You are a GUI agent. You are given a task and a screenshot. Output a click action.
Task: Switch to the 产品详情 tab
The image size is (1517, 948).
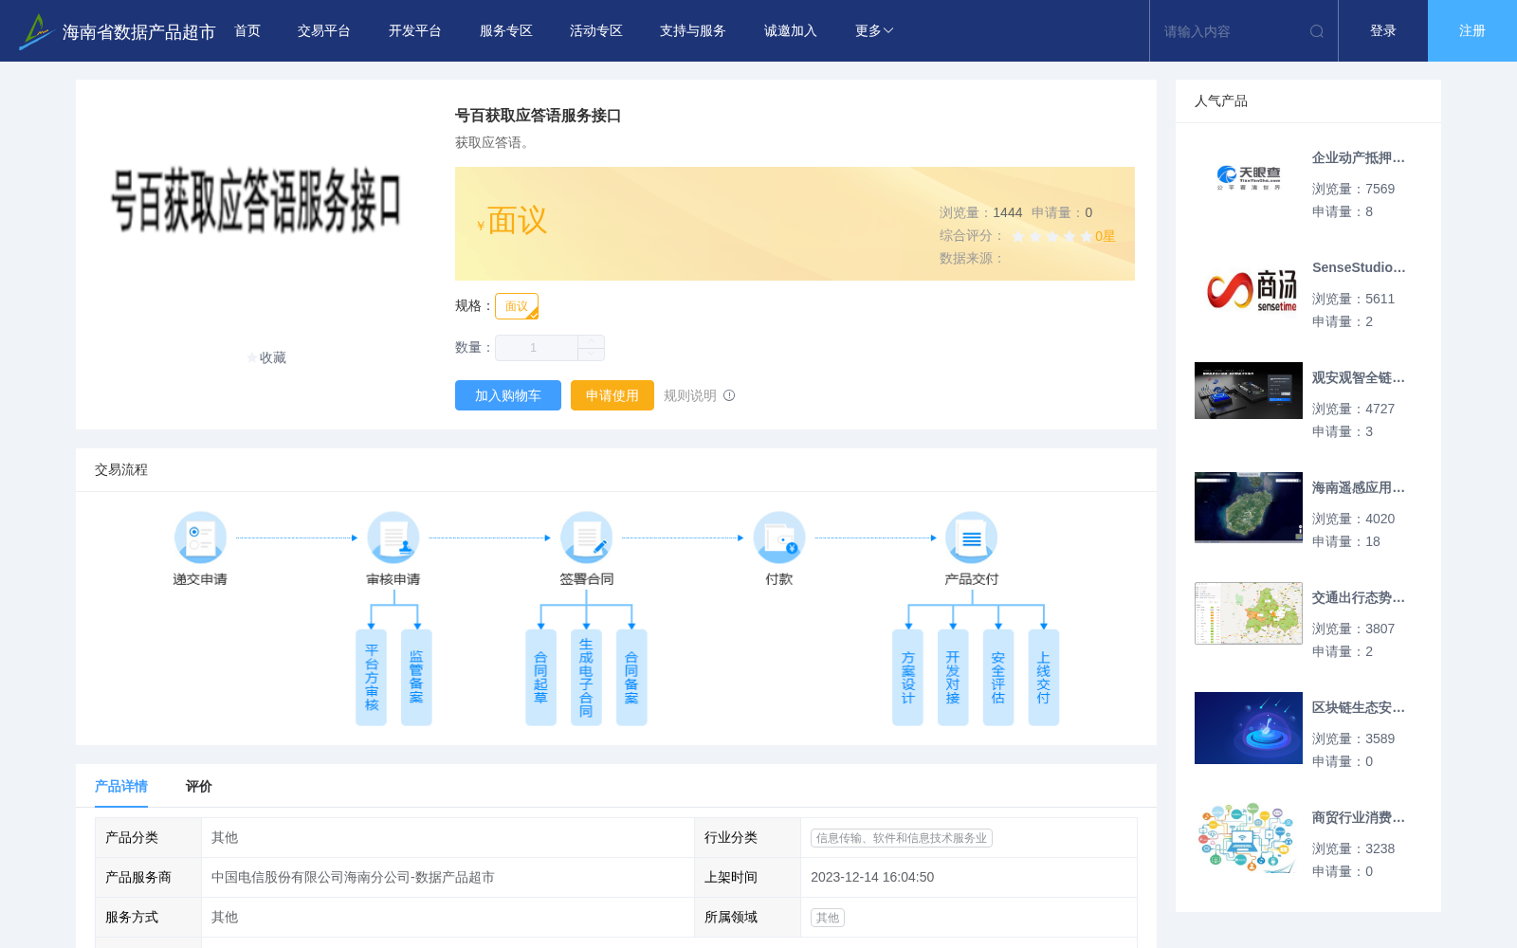pyautogui.click(x=121, y=786)
